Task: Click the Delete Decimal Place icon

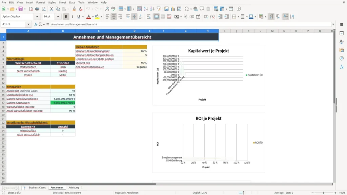Action: click(212, 17)
